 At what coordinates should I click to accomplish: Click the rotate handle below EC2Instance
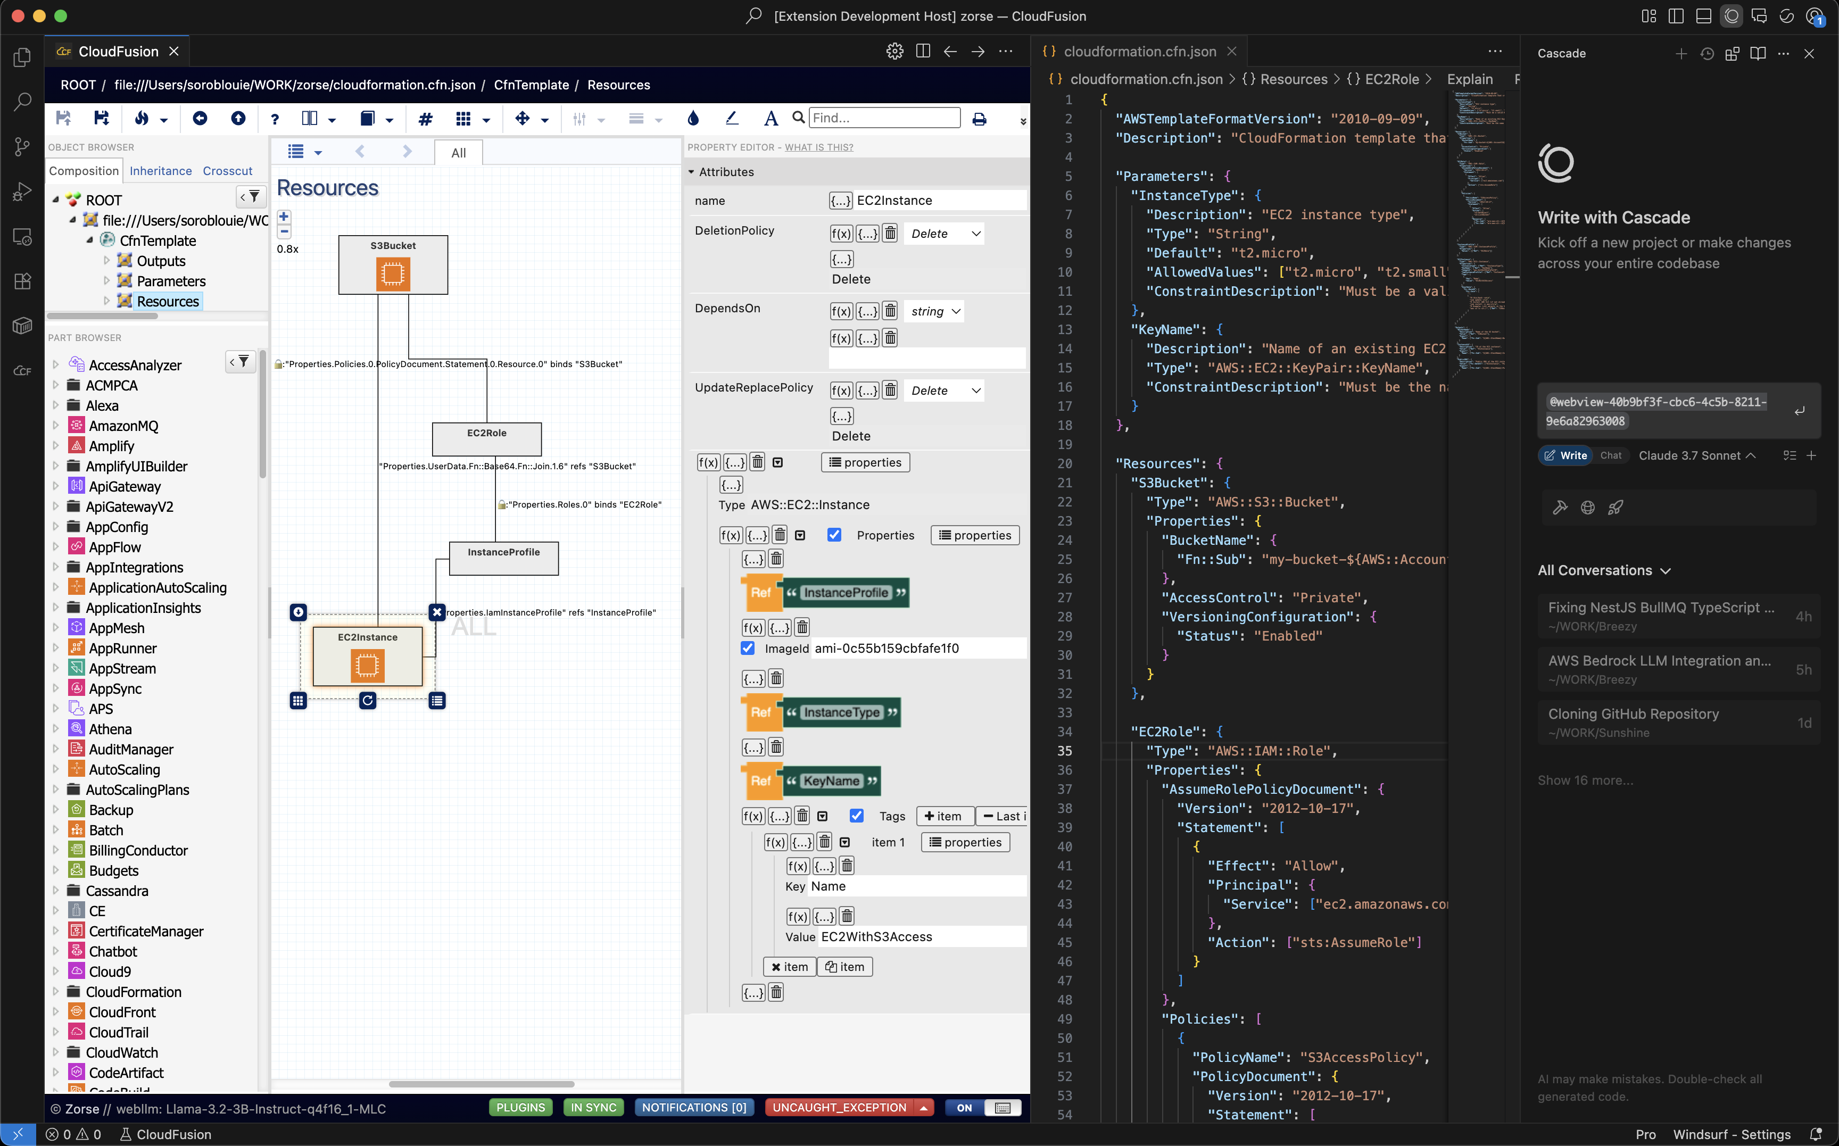point(368,700)
